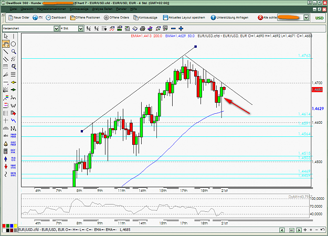The width and height of the screenshot is (328, 236).
Task: Open the Übersicht menu
Action: (x=27, y=9)
